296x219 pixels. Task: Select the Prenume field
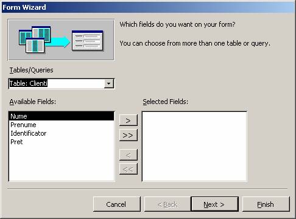click(x=62, y=125)
